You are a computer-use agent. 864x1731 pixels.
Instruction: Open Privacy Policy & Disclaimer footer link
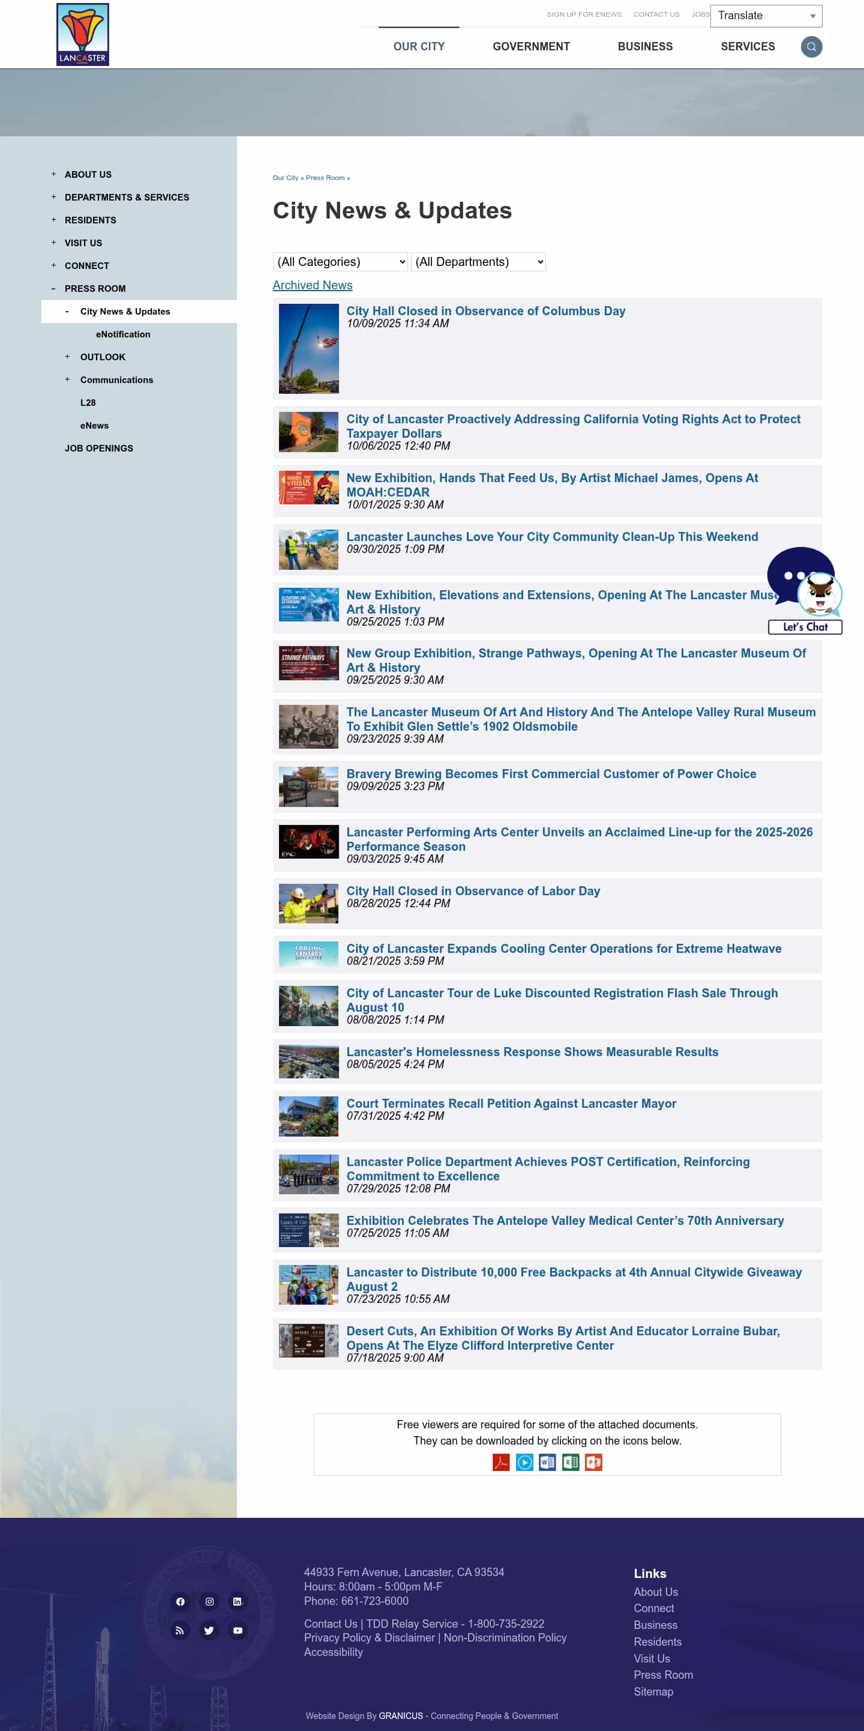[x=370, y=1637]
